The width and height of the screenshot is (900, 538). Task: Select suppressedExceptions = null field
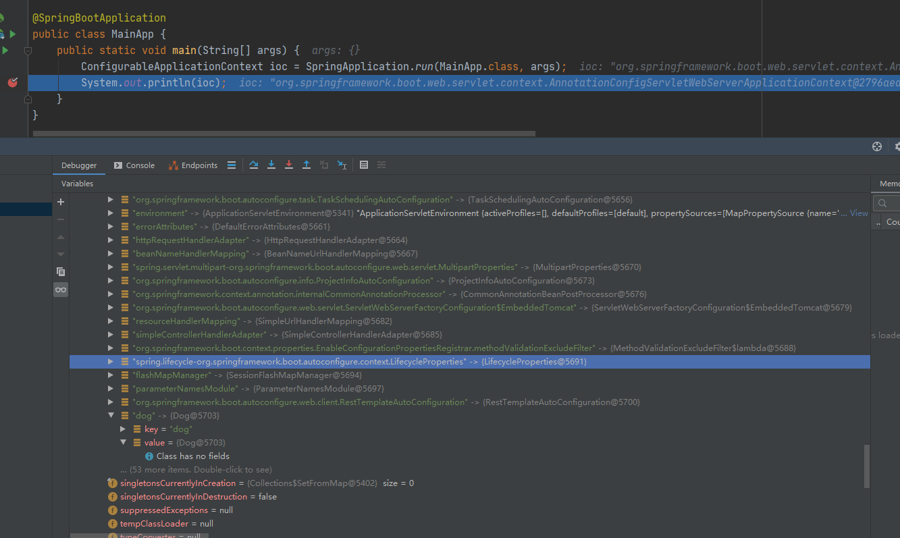click(x=470, y=510)
